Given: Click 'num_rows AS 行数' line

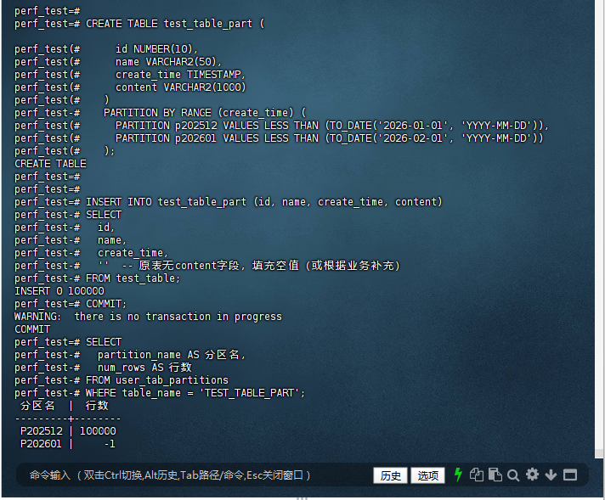Looking at the screenshot, I should 144,368.
